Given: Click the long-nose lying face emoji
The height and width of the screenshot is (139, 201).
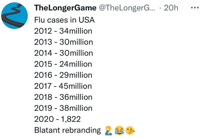Looking at the screenshot, I should point(130,130).
